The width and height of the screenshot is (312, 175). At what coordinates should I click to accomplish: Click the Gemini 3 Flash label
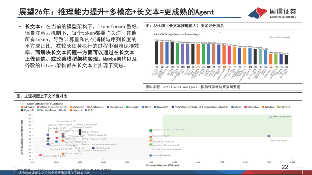[x=161, y=136]
